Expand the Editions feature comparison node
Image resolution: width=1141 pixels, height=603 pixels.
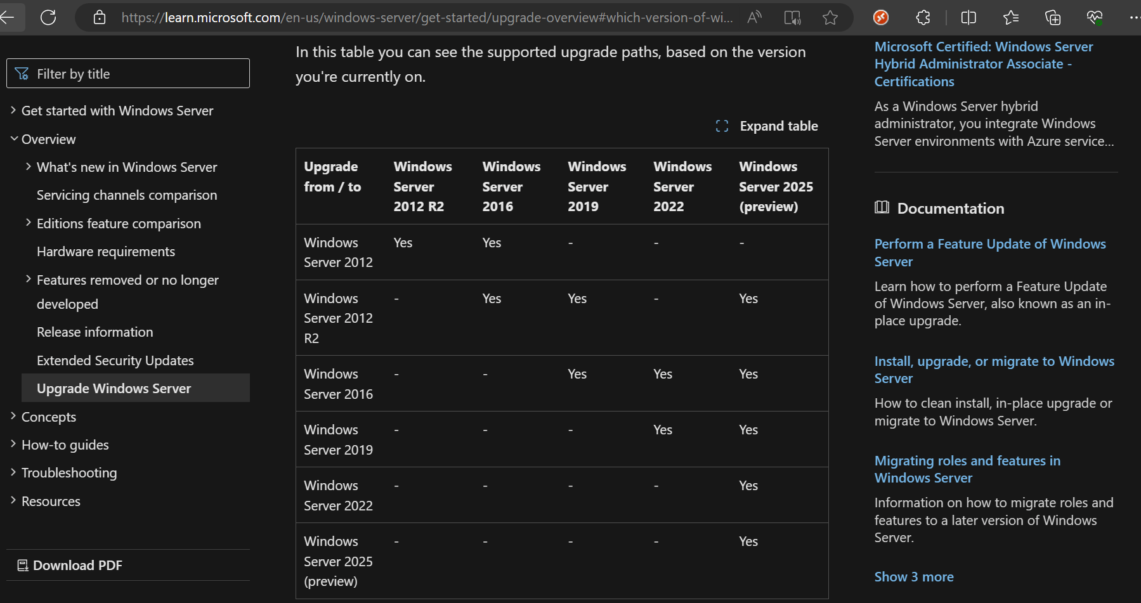(29, 223)
